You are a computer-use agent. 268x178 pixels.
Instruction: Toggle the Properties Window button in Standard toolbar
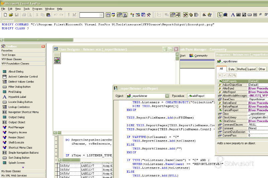[119, 15]
